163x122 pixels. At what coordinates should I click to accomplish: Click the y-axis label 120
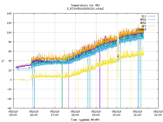coord(9,23)
